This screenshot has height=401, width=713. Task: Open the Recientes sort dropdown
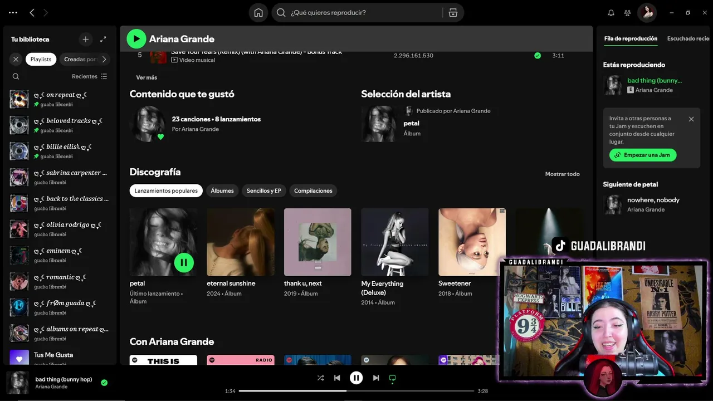click(89, 76)
